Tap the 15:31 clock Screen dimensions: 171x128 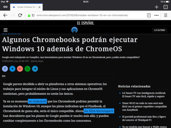pos(86,2)
